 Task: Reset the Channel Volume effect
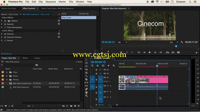tap(59, 37)
